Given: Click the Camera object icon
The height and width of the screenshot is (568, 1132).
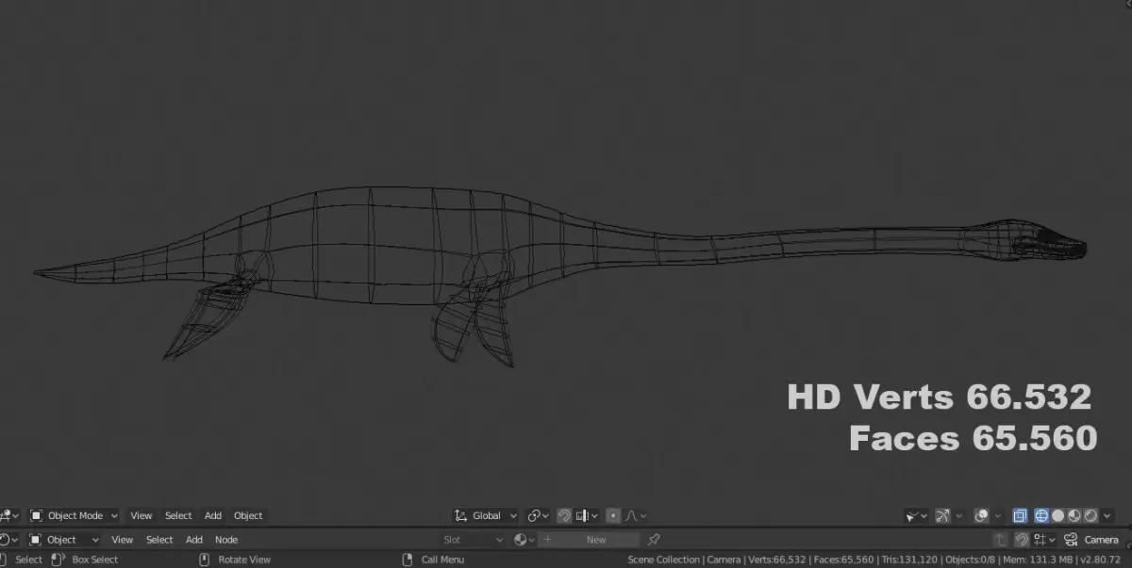Looking at the screenshot, I should coord(1071,540).
